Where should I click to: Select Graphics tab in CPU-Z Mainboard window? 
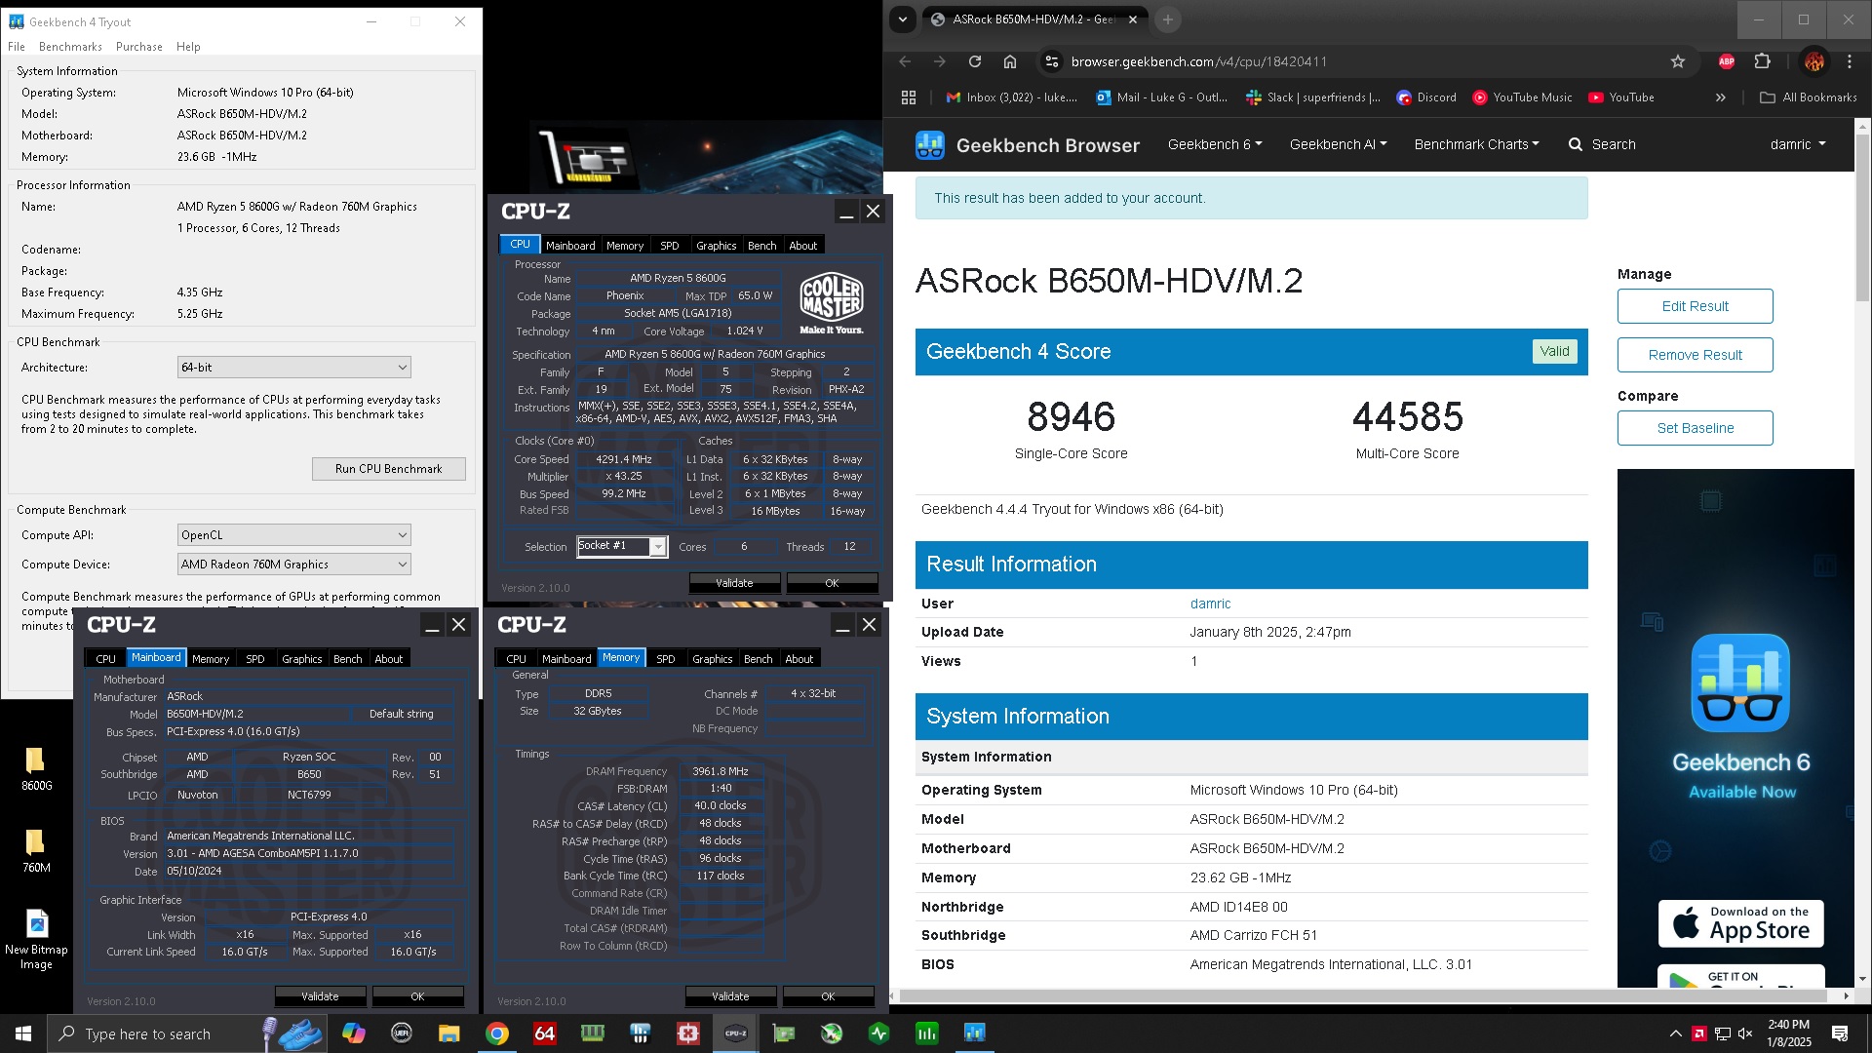301,659
